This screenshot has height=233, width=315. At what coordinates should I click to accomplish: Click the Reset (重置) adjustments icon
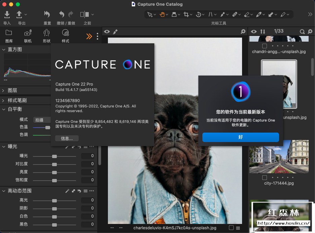click(47, 14)
